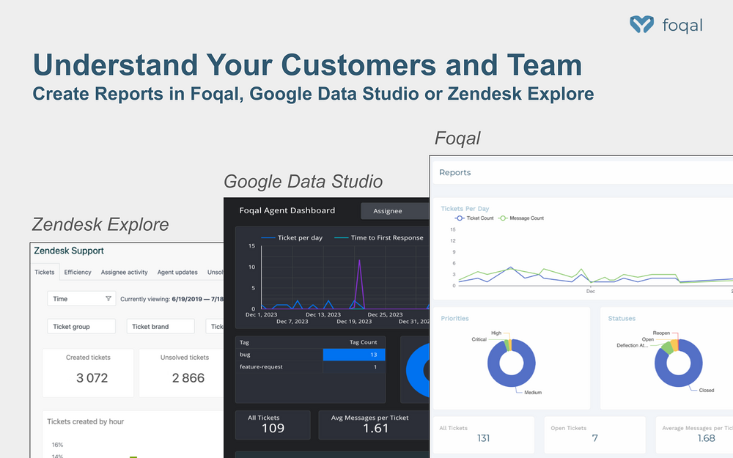This screenshot has width=733, height=458.
Task: Click the All Tickets 109 scorecard
Action: (273, 425)
